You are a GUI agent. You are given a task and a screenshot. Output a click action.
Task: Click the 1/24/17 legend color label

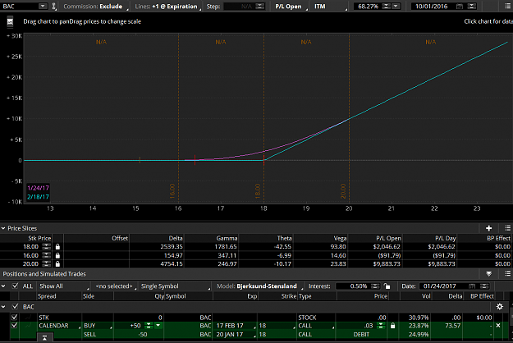point(38,188)
